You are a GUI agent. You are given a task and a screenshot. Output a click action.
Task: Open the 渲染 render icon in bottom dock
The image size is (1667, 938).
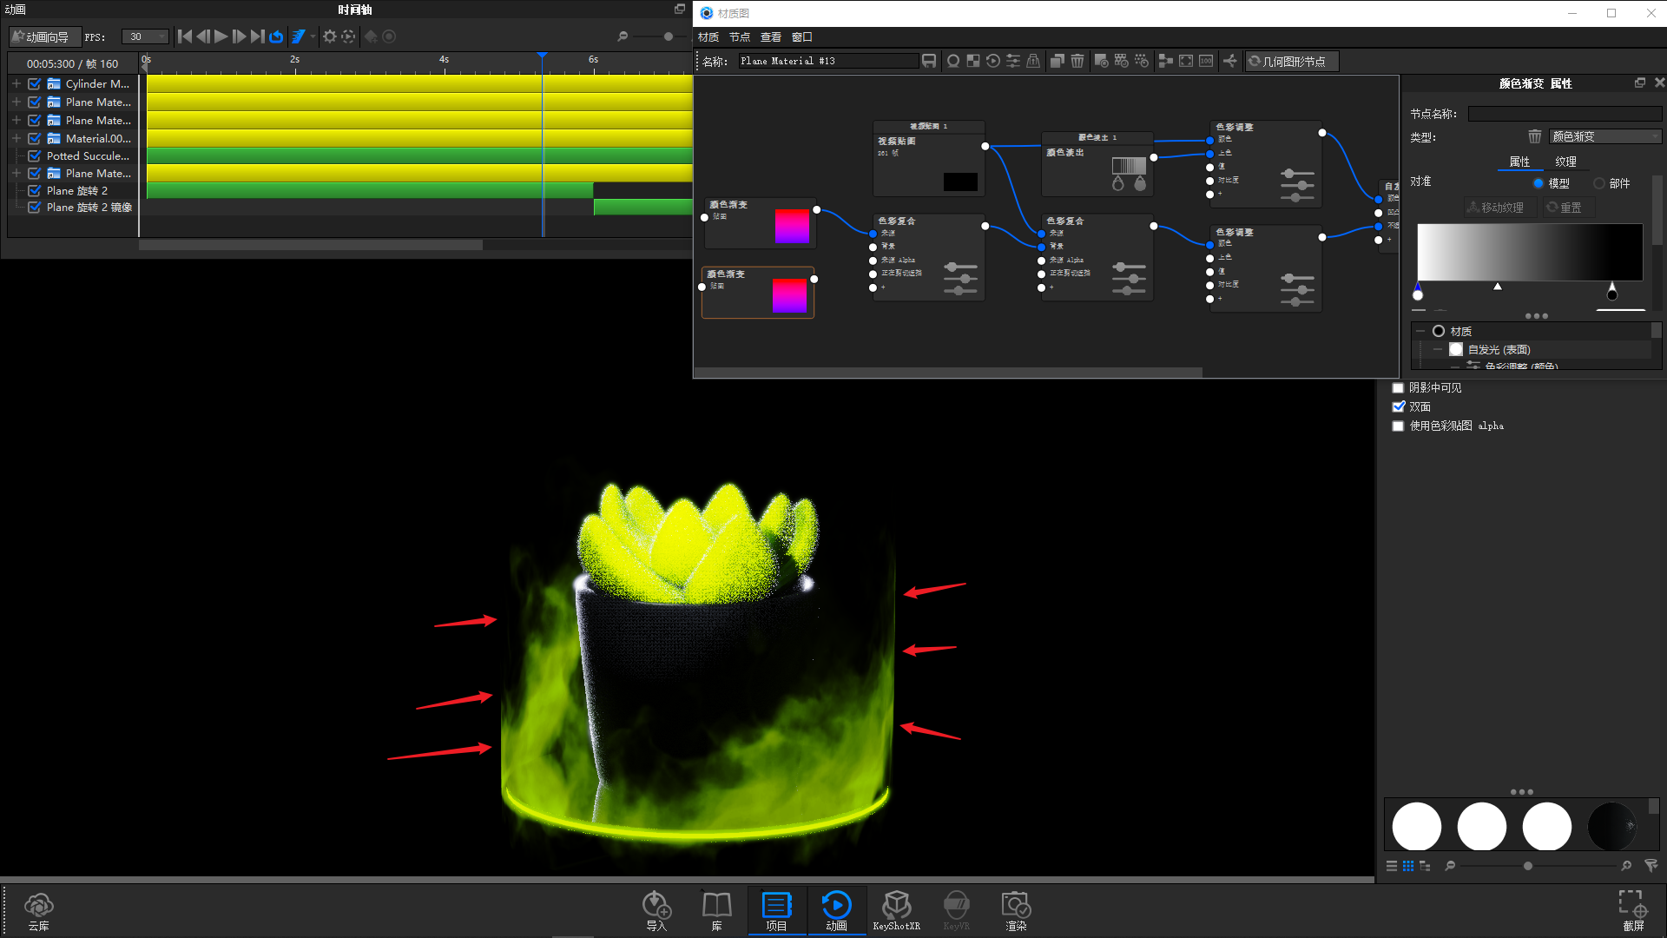[1015, 909]
